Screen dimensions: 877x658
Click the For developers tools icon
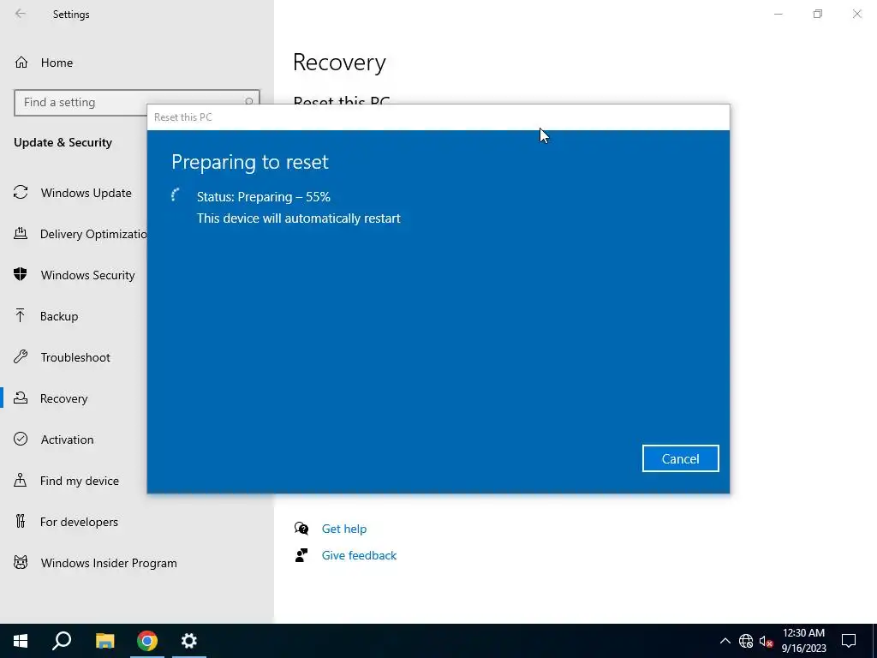tap(21, 521)
